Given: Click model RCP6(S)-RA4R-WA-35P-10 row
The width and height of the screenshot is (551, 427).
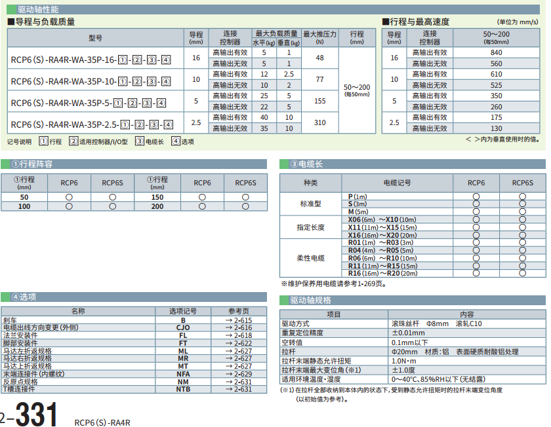Looking at the screenshot, I should pos(91,82).
